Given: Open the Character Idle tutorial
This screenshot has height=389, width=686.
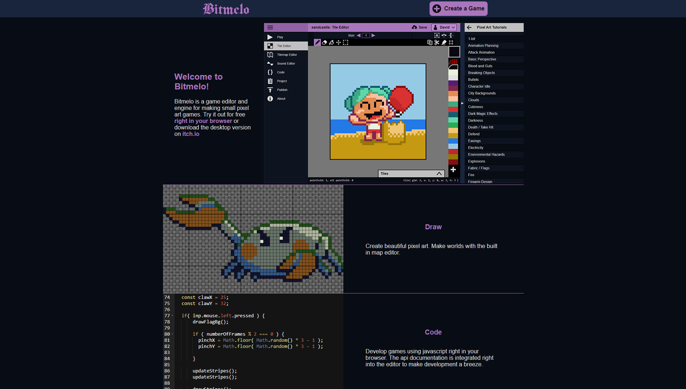Looking at the screenshot, I should coord(494,87).
